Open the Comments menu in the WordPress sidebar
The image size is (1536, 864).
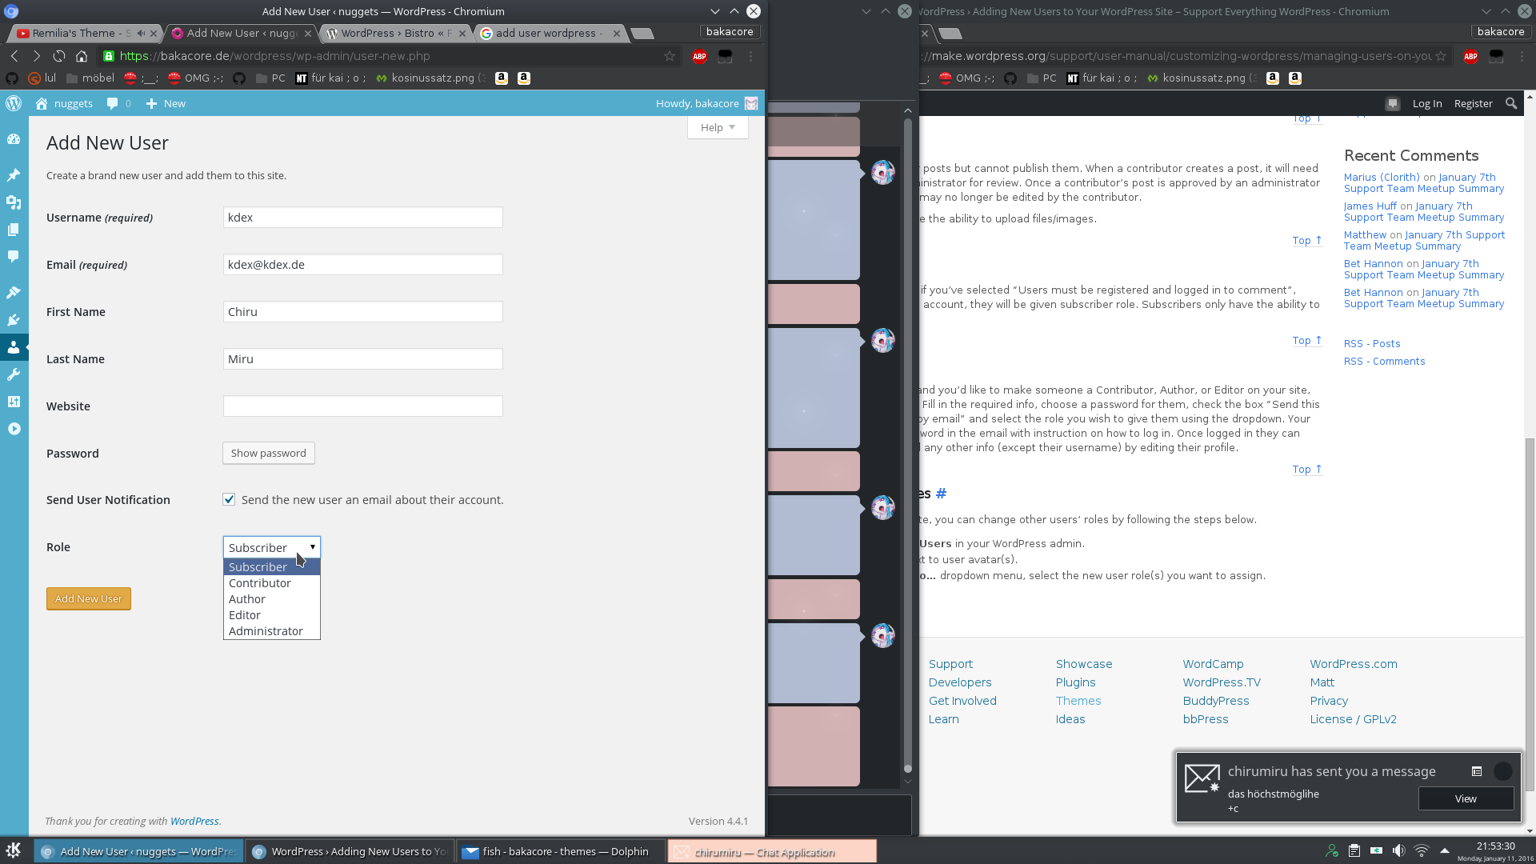point(14,257)
